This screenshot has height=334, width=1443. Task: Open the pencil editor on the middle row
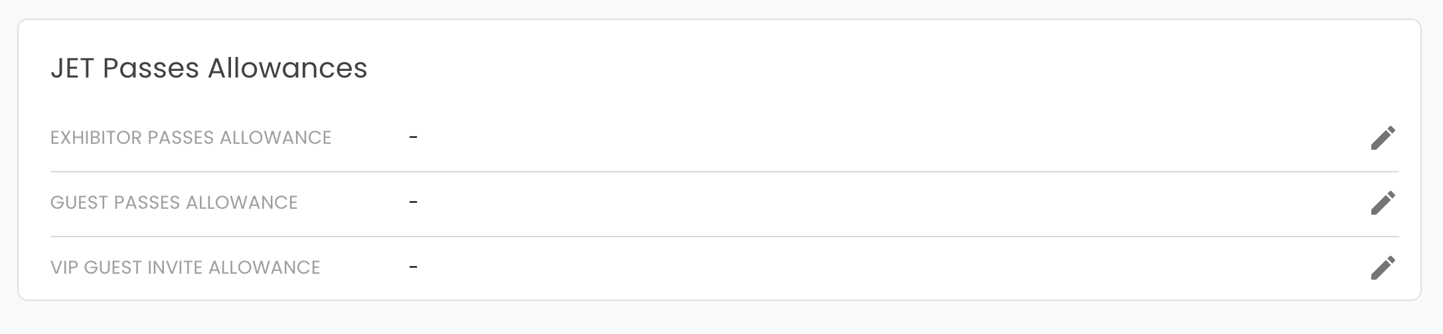click(1383, 203)
